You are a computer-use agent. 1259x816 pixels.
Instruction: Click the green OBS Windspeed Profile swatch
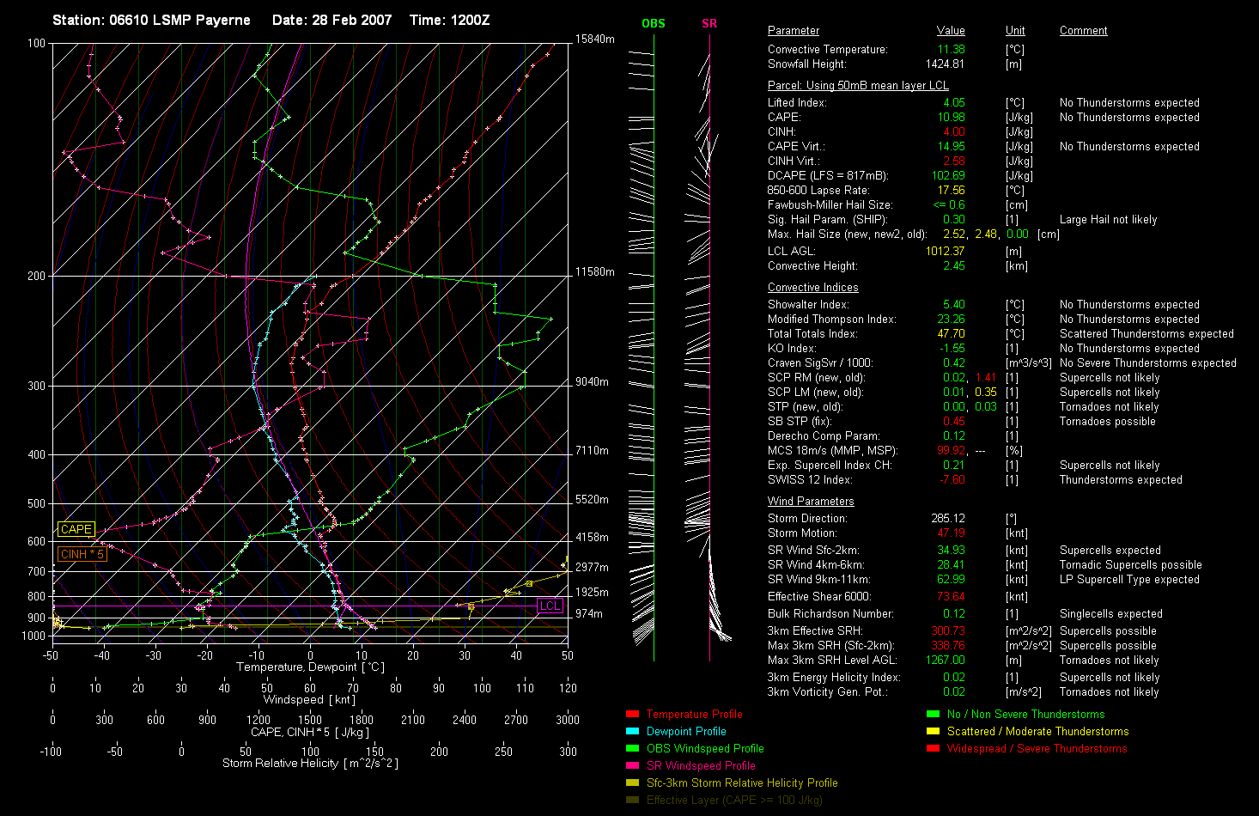click(632, 748)
